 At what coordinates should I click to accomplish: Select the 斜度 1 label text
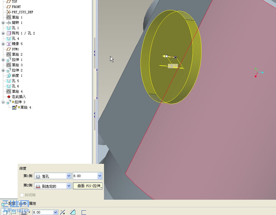click(x=17, y=76)
